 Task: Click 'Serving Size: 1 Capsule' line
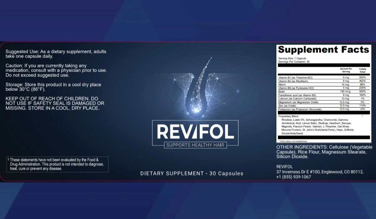[x=292, y=59]
